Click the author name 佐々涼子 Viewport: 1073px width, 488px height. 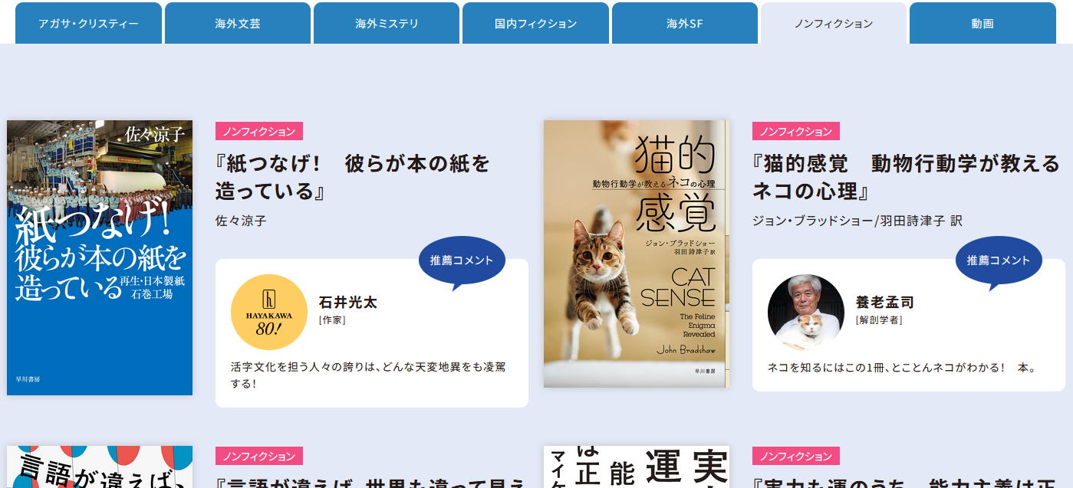241,221
